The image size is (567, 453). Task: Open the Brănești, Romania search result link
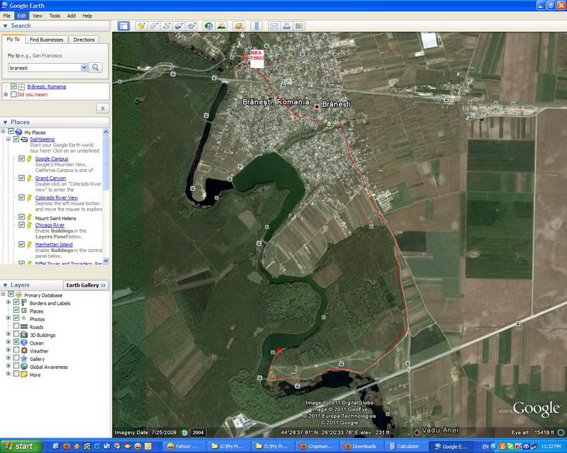46,86
